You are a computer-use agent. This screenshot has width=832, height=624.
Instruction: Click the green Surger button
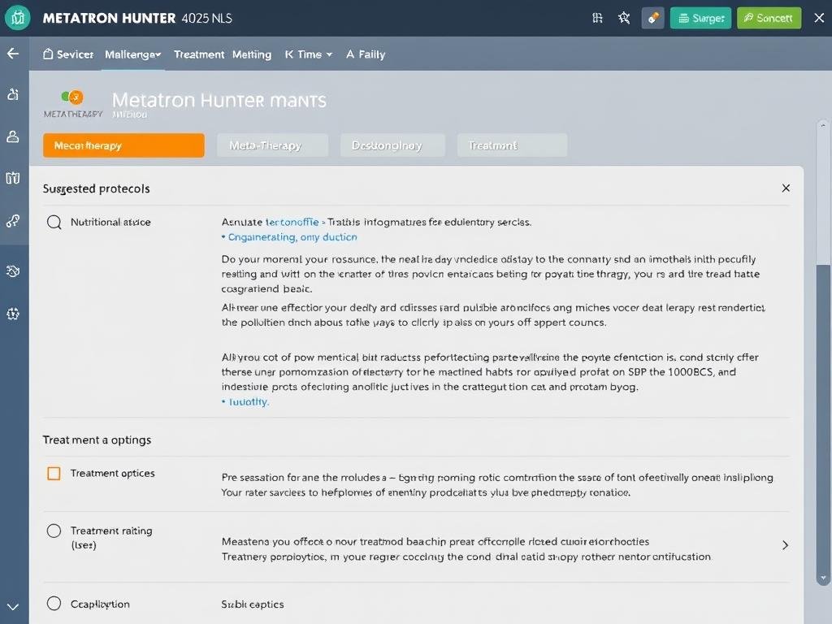pyautogui.click(x=700, y=18)
